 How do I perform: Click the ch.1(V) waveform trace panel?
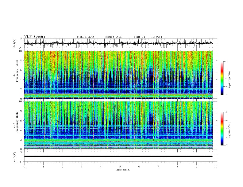pos(120,43)
